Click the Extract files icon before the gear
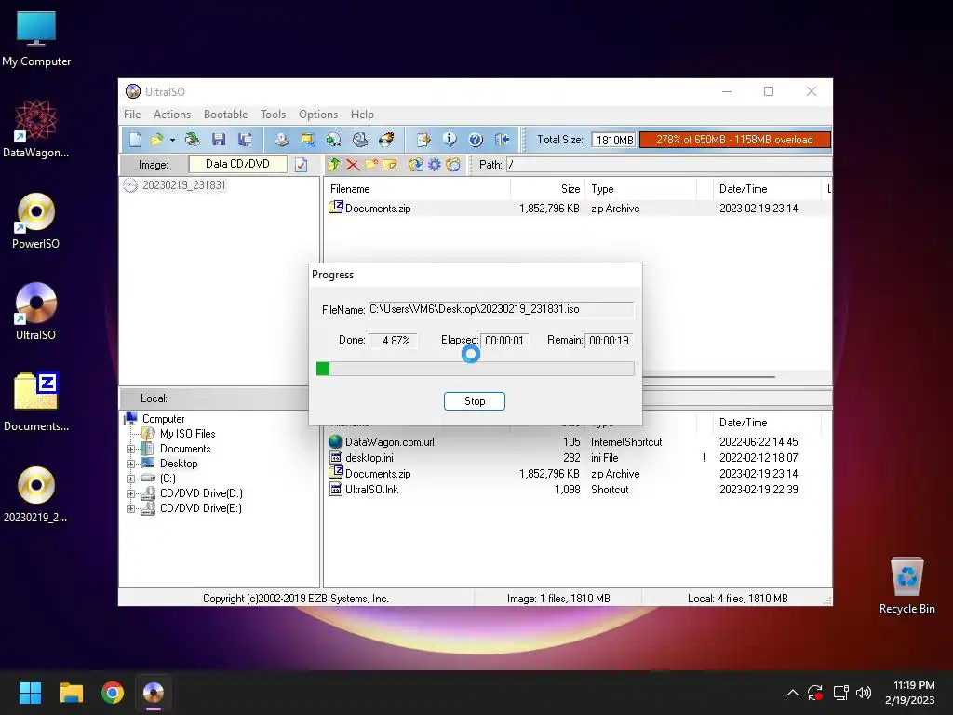953x715 pixels. (x=416, y=164)
